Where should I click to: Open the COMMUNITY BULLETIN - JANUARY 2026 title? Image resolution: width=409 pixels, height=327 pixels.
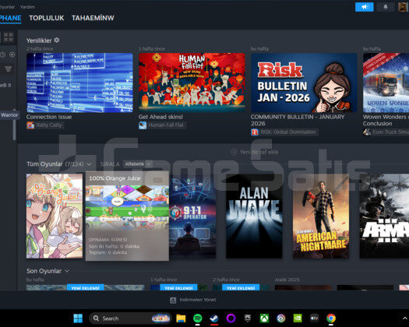[x=298, y=120]
